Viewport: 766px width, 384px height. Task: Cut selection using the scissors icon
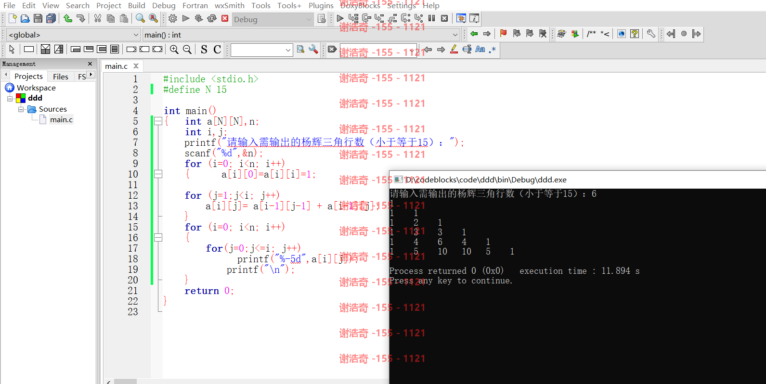click(98, 18)
